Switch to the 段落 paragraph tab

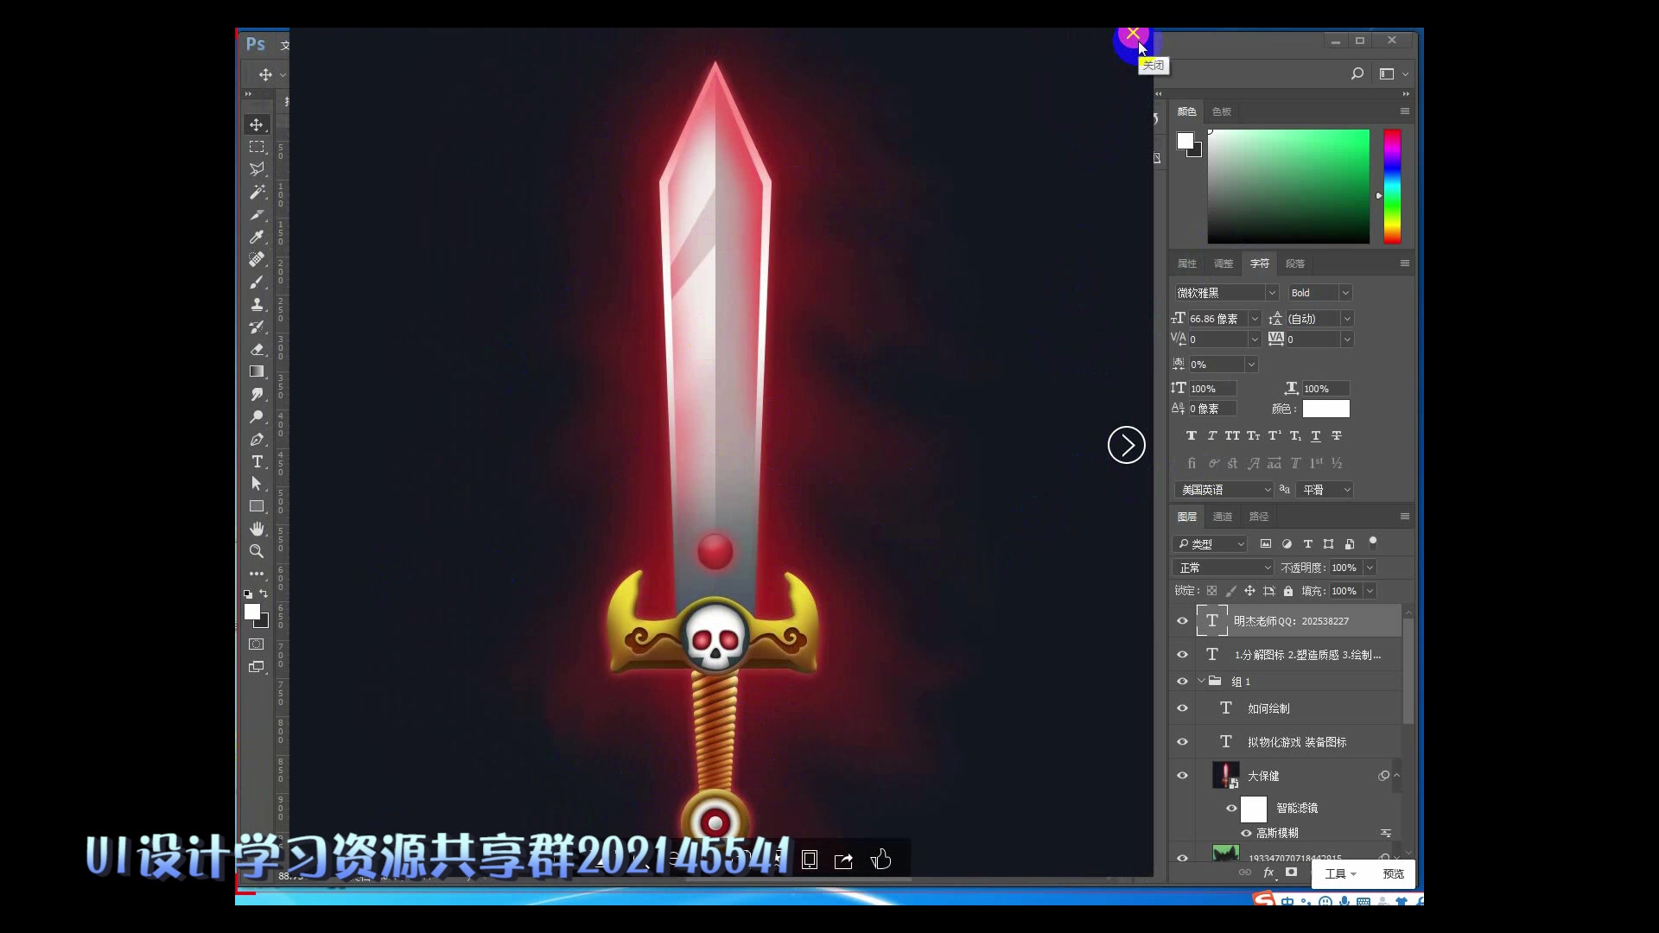(x=1294, y=263)
